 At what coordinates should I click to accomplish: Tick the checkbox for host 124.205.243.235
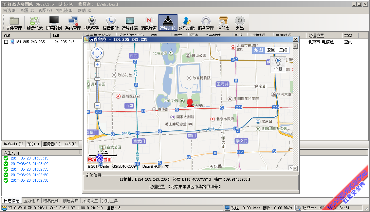point(6,42)
